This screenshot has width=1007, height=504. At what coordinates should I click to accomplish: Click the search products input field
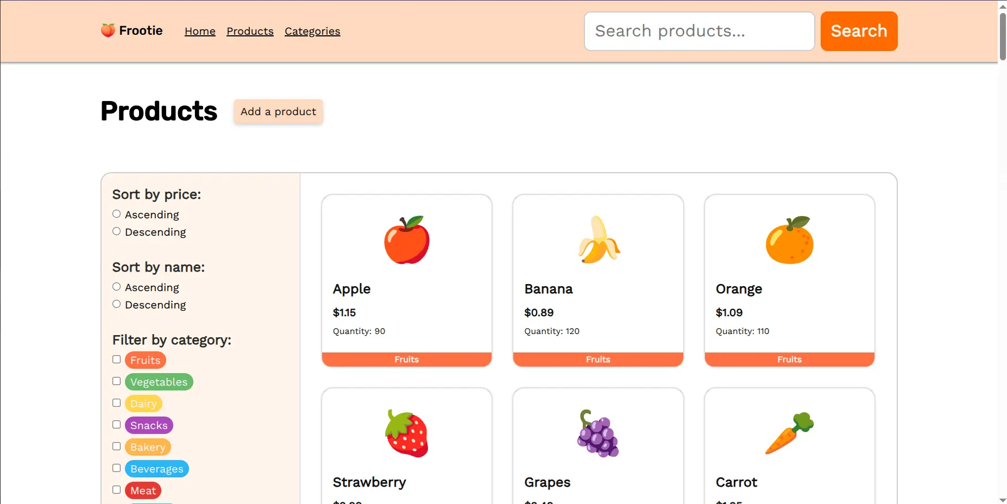tap(698, 31)
